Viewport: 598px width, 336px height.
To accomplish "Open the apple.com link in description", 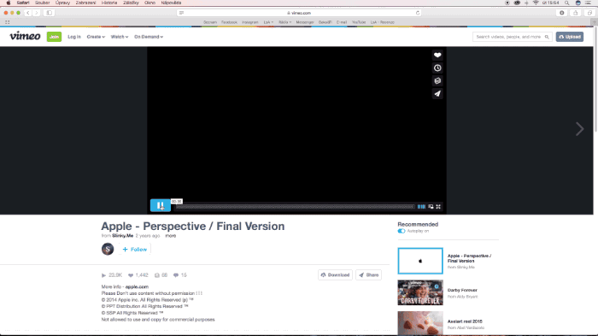I will (x=137, y=286).
